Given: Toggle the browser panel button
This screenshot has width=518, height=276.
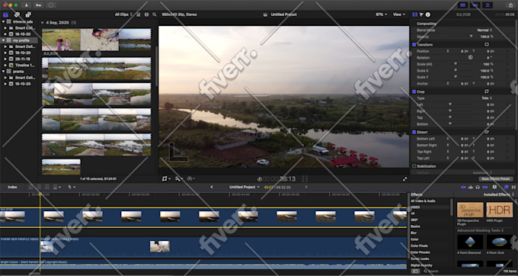Looking at the screenshot, I should (463, 5).
